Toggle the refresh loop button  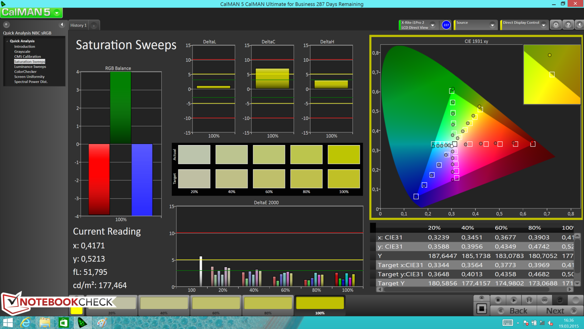[560, 300]
